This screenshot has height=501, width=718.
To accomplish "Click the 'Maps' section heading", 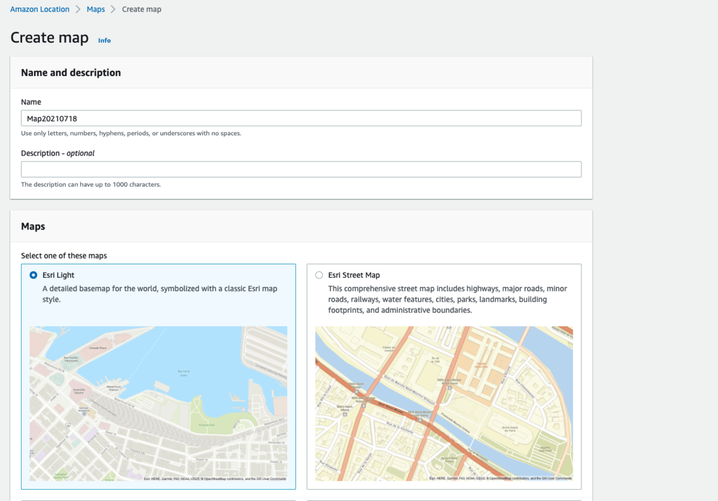I will coord(33,227).
